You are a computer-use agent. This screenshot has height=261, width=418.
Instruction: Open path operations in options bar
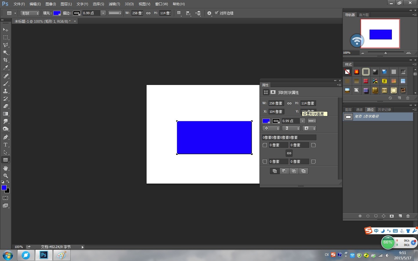click(179, 13)
